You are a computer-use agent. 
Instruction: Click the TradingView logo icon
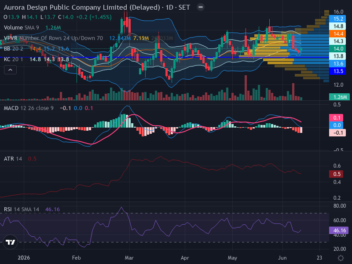click(10, 242)
